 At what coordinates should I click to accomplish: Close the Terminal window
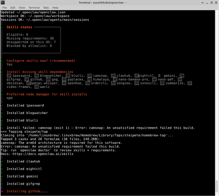point(216,3)
